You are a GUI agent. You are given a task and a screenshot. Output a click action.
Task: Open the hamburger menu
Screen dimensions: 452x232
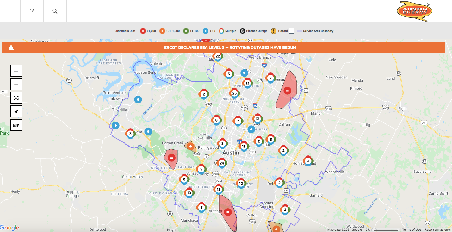click(x=9, y=11)
